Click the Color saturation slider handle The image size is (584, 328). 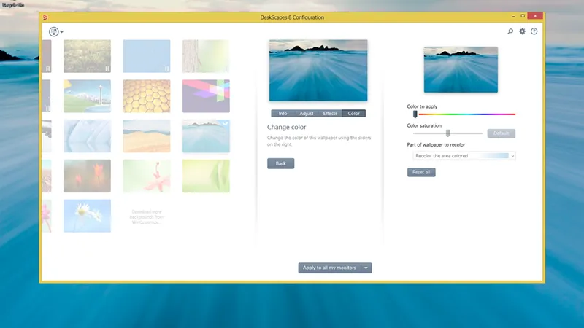447,133
